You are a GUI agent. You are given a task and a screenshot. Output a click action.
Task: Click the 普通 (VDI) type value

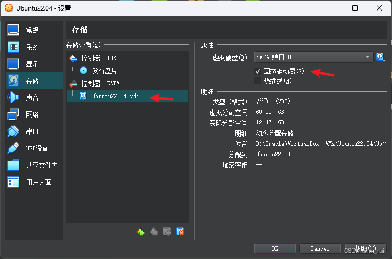coord(273,101)
